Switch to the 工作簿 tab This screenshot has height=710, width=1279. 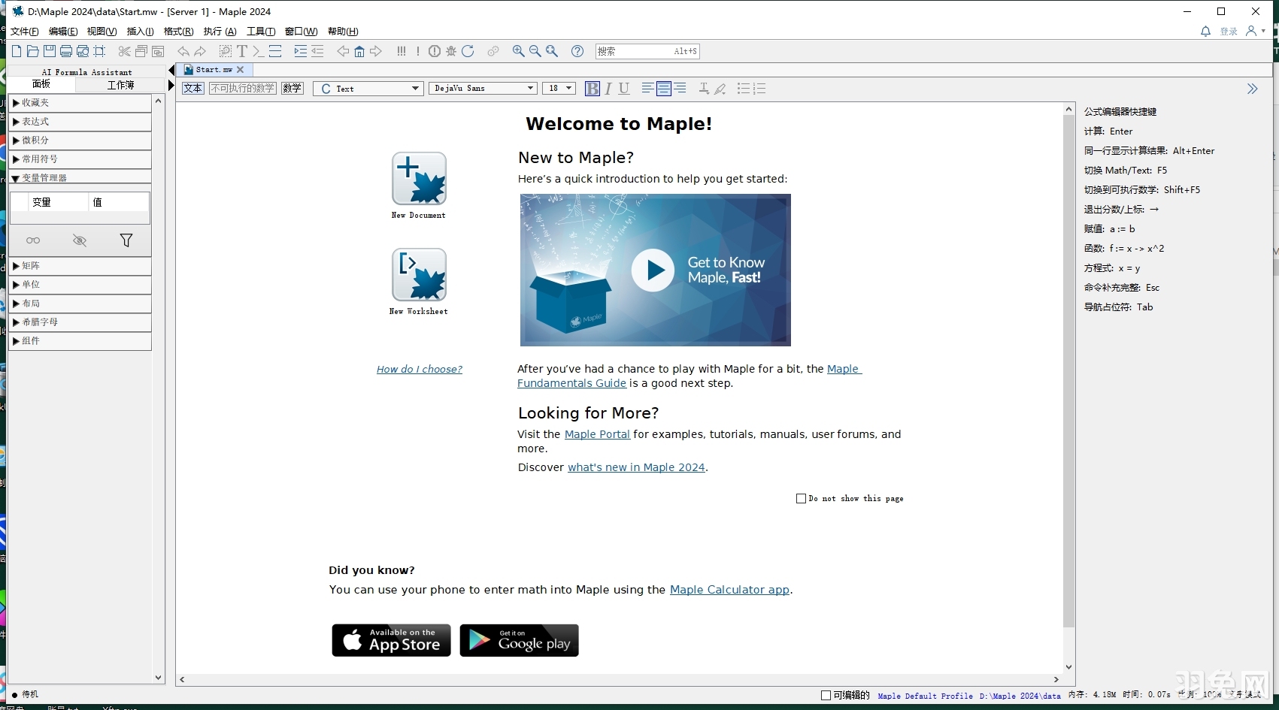(120, 85)
